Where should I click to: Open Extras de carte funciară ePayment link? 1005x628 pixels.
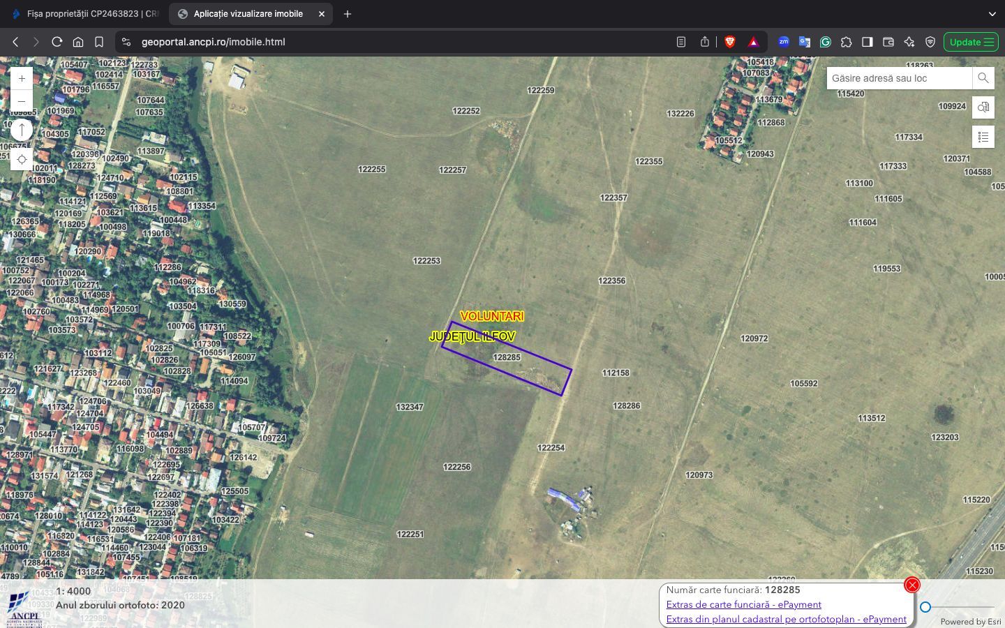[x=743, y=605]
